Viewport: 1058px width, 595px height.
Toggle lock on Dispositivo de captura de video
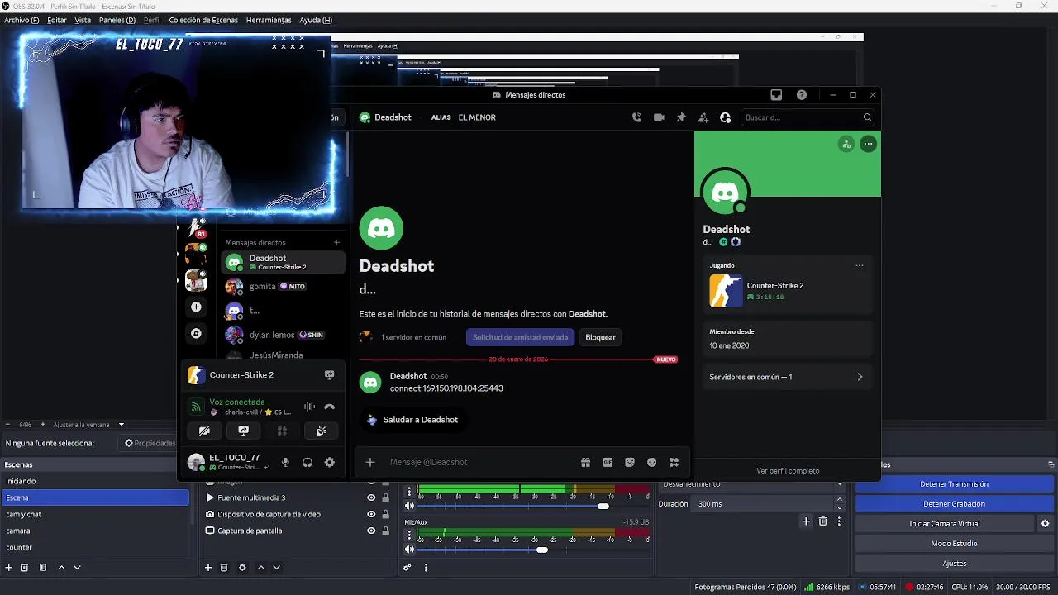pos(385,514)
